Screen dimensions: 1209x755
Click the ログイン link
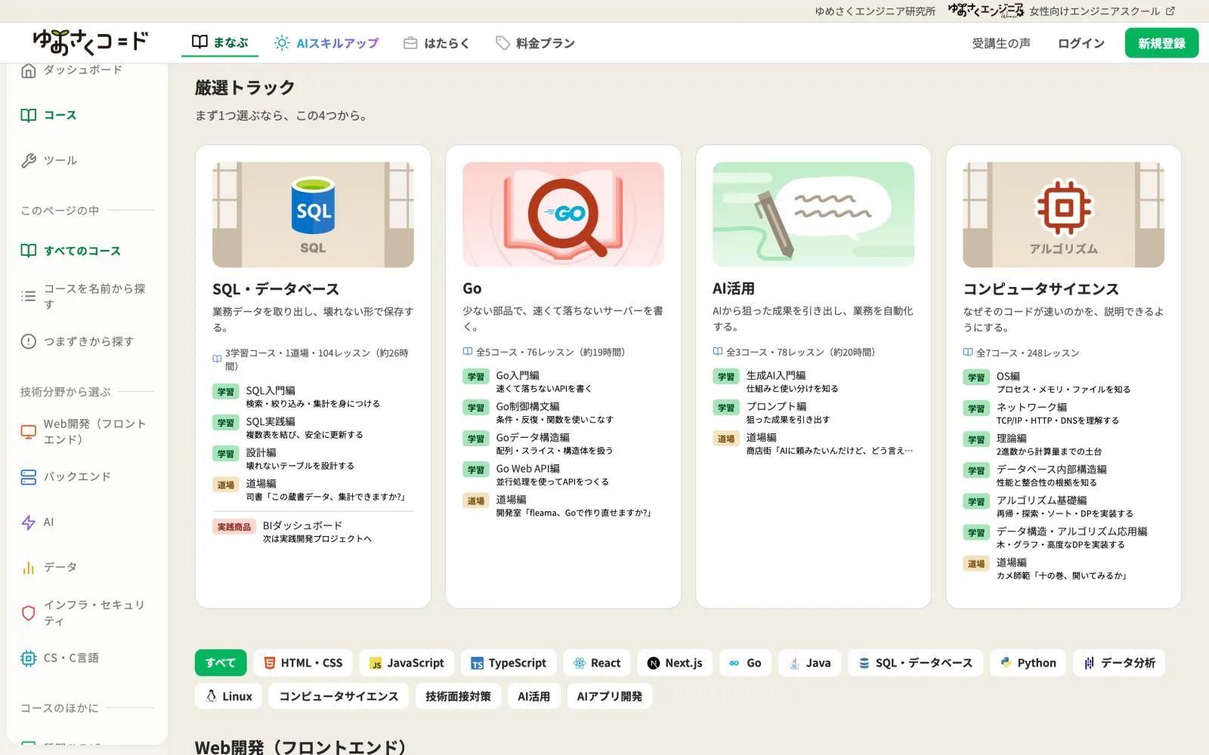(1081, 43)
